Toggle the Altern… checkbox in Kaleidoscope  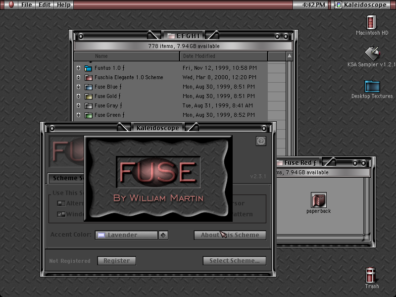[x=61, y=203]
